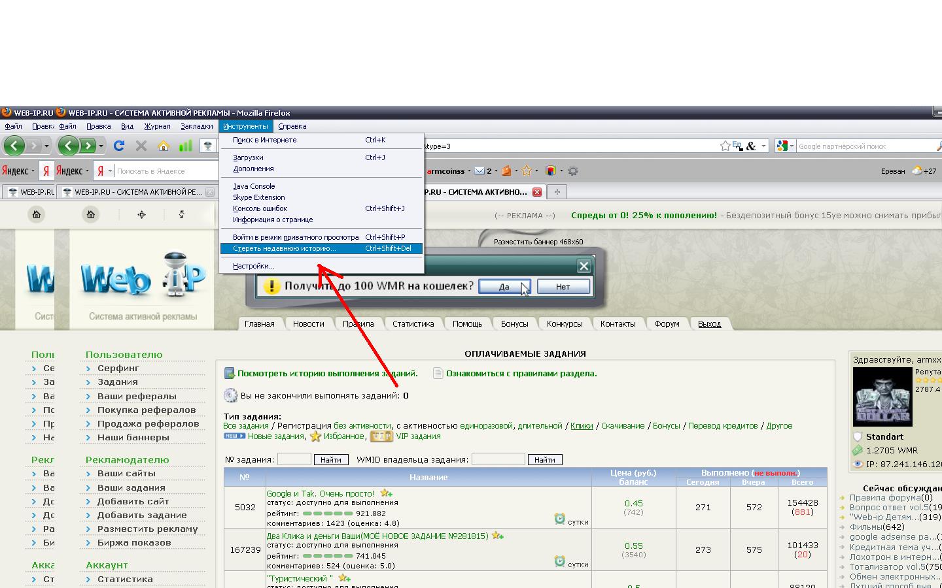The width and height of the screenshot is (942, 588).
Task: Open the dropdown arrow in the Yandex search box
Action: click(110, 171)
